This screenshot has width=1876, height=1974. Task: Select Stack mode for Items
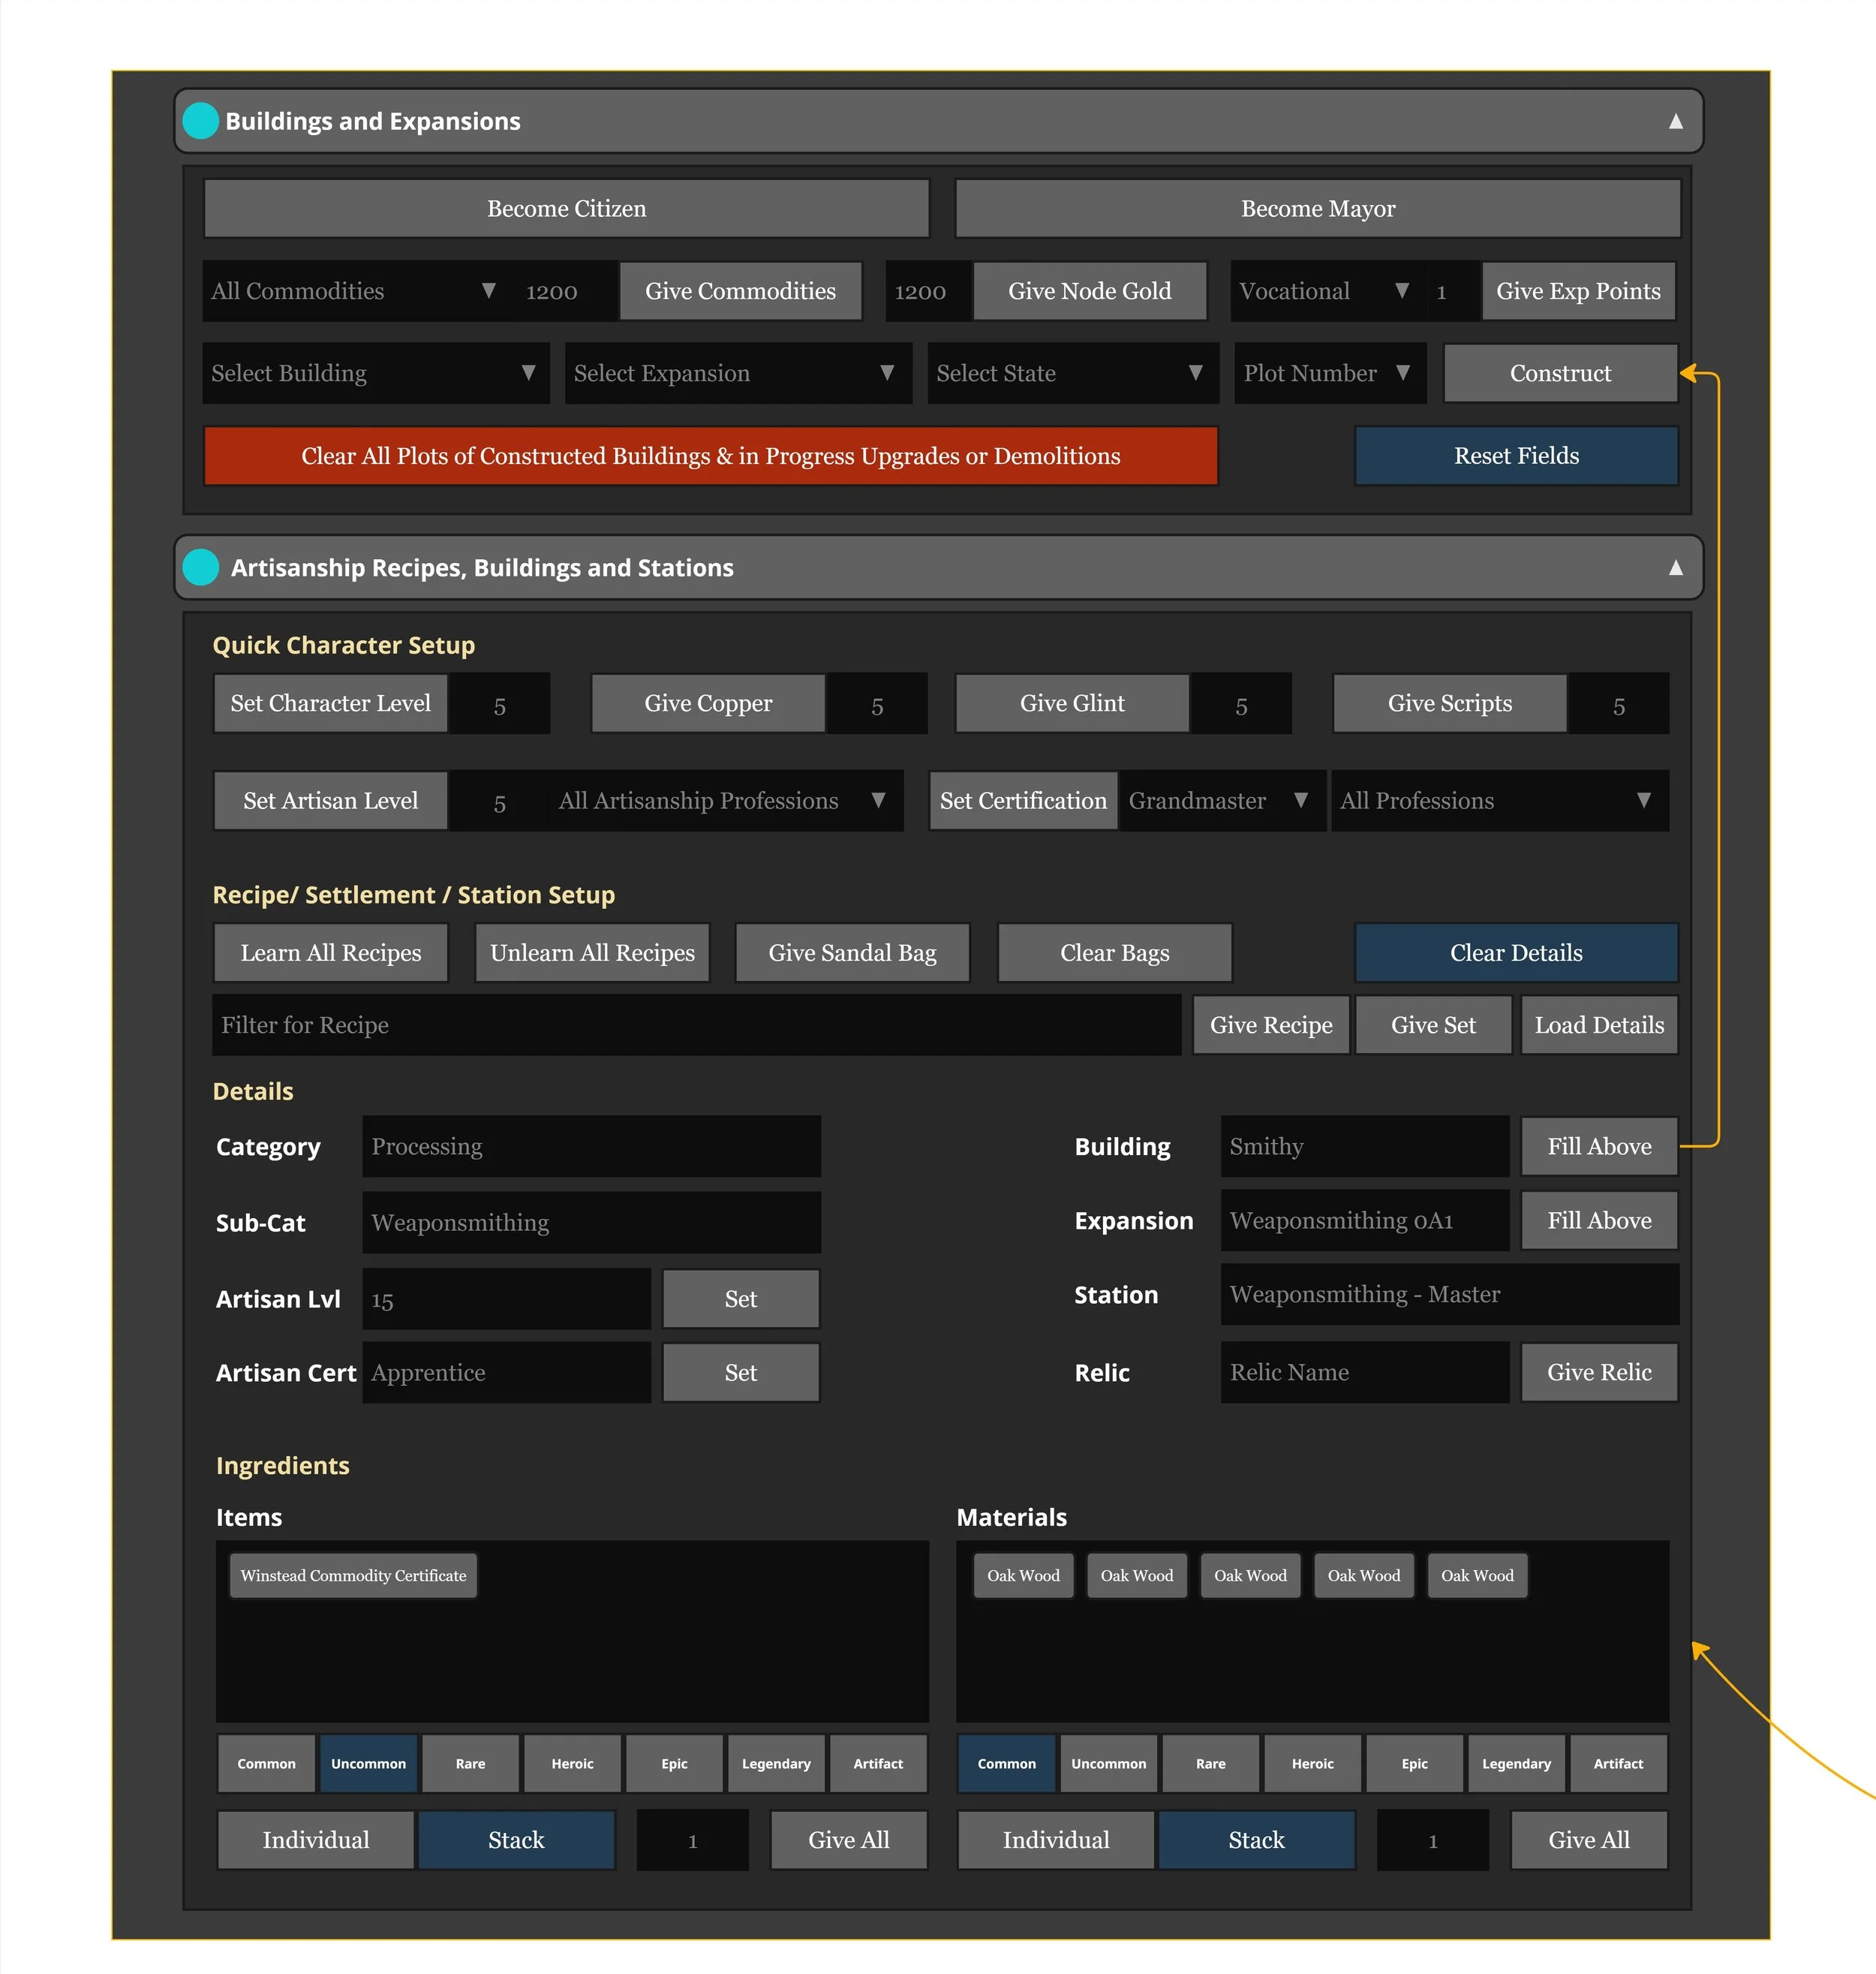[516, 1839]
